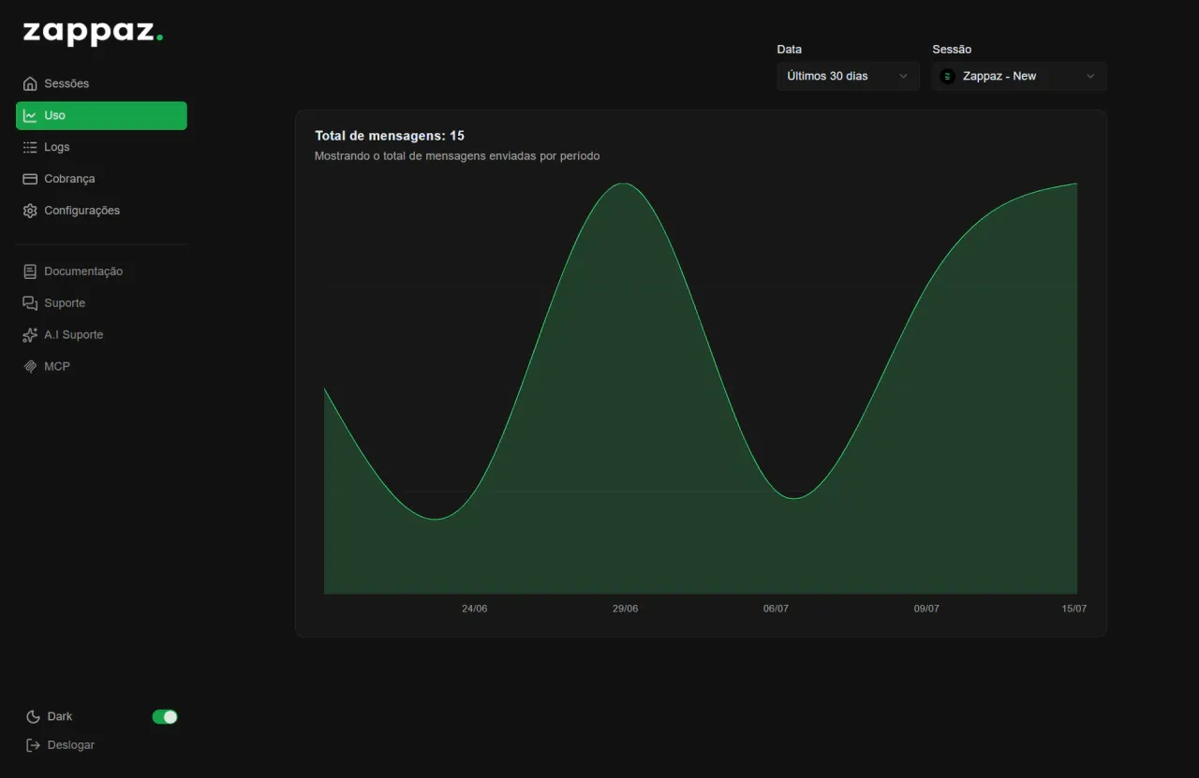This screenshot has width=1199, height=778.
Task: Open the Data period dropdown
Action: 848,76
